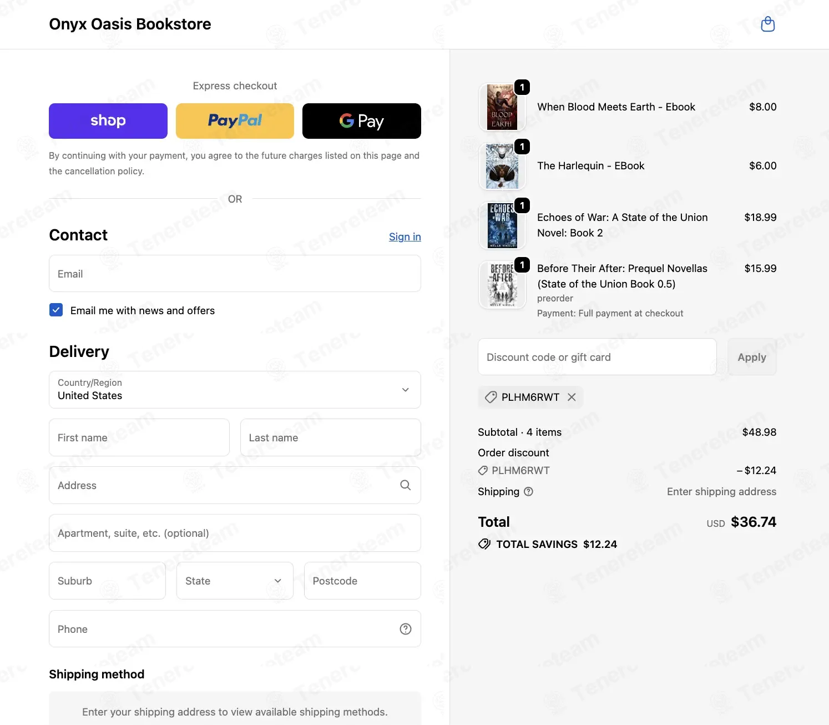The width and height of the screenshot is (829, 725).
Task: Click the 'preorder' label under Before Their After
Action: 555,299
